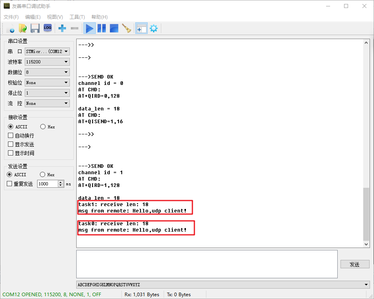
Task: Enable 自动换行 checkbox
Action: pyautogui.click(x=10, y=136)
